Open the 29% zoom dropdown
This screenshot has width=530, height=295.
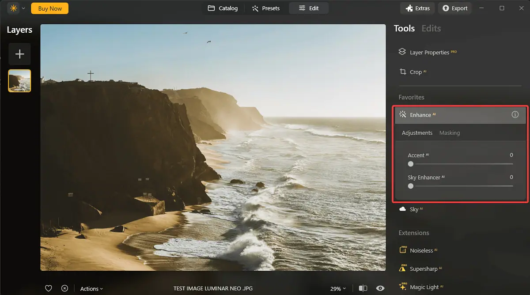[x=338, y=289]
